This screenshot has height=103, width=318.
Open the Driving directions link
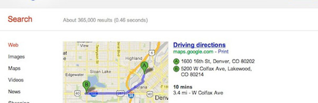pos(199,45)
